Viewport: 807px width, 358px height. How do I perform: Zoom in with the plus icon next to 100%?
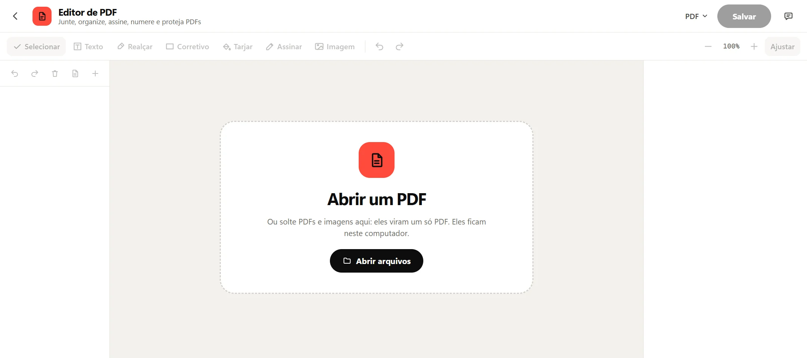[754, 47]
